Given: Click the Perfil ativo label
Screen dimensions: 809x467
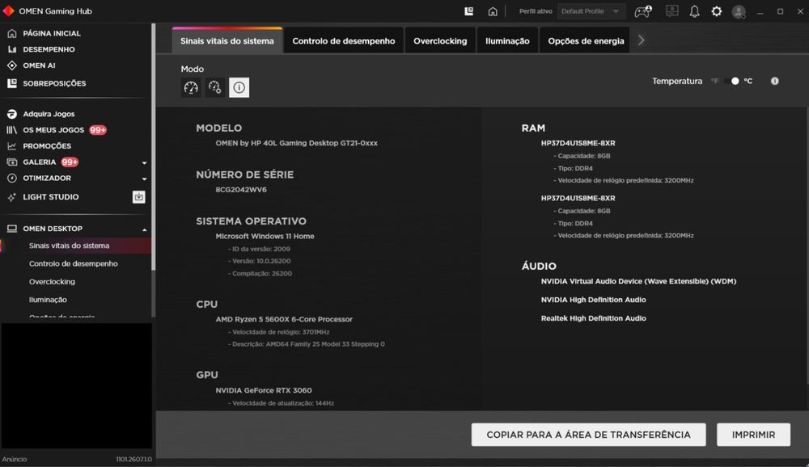Looking at the screenshot, I should (536, 11).
